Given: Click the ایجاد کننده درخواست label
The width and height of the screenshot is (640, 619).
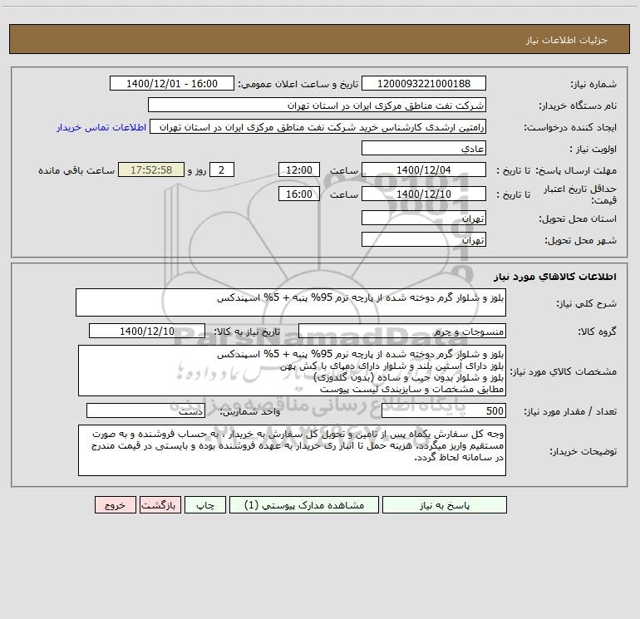Looking at the screenshot, I should (570, 127).
